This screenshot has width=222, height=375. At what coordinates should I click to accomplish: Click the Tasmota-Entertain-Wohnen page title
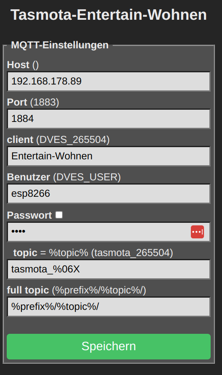[x=108, y=15]
